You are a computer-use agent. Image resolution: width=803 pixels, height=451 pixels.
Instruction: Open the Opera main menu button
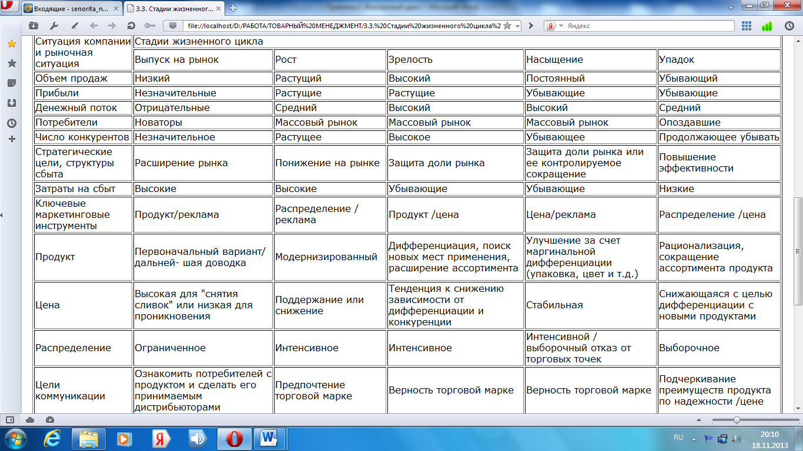tap(8, 7)
